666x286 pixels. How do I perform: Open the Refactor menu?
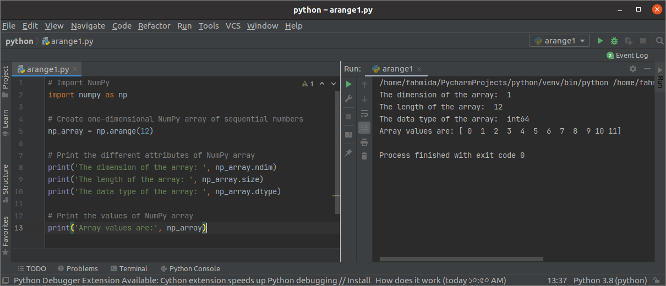(154, 26)
